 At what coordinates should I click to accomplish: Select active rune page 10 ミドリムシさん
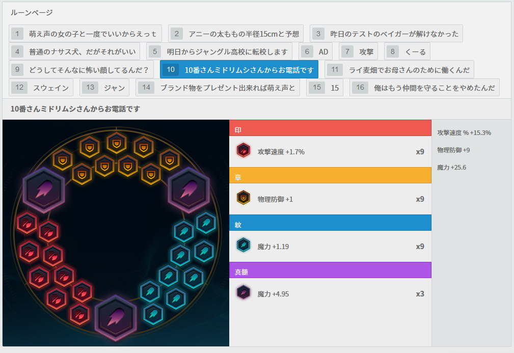point(239,69)
